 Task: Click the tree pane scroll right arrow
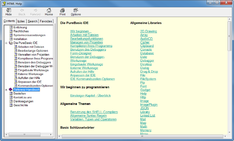(x=51, y=135)
